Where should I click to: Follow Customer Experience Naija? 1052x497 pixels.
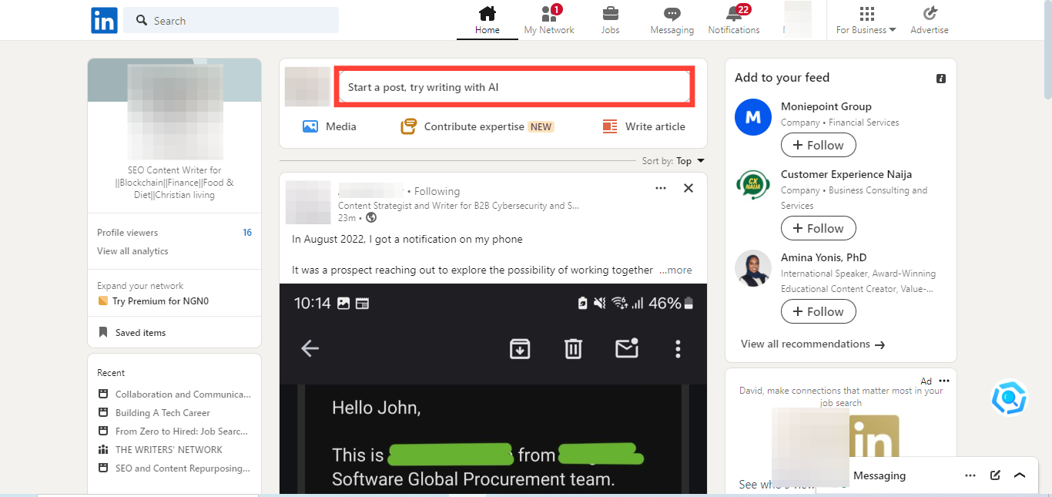818,228
